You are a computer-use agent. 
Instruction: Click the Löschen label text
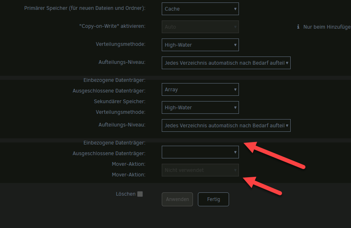[x=126, y=194]
